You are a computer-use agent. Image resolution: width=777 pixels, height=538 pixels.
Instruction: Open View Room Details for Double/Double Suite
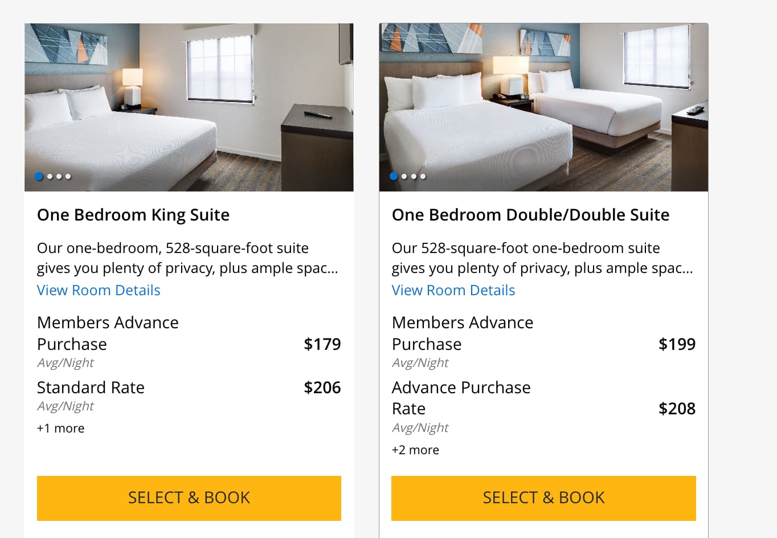coord(453,290)
